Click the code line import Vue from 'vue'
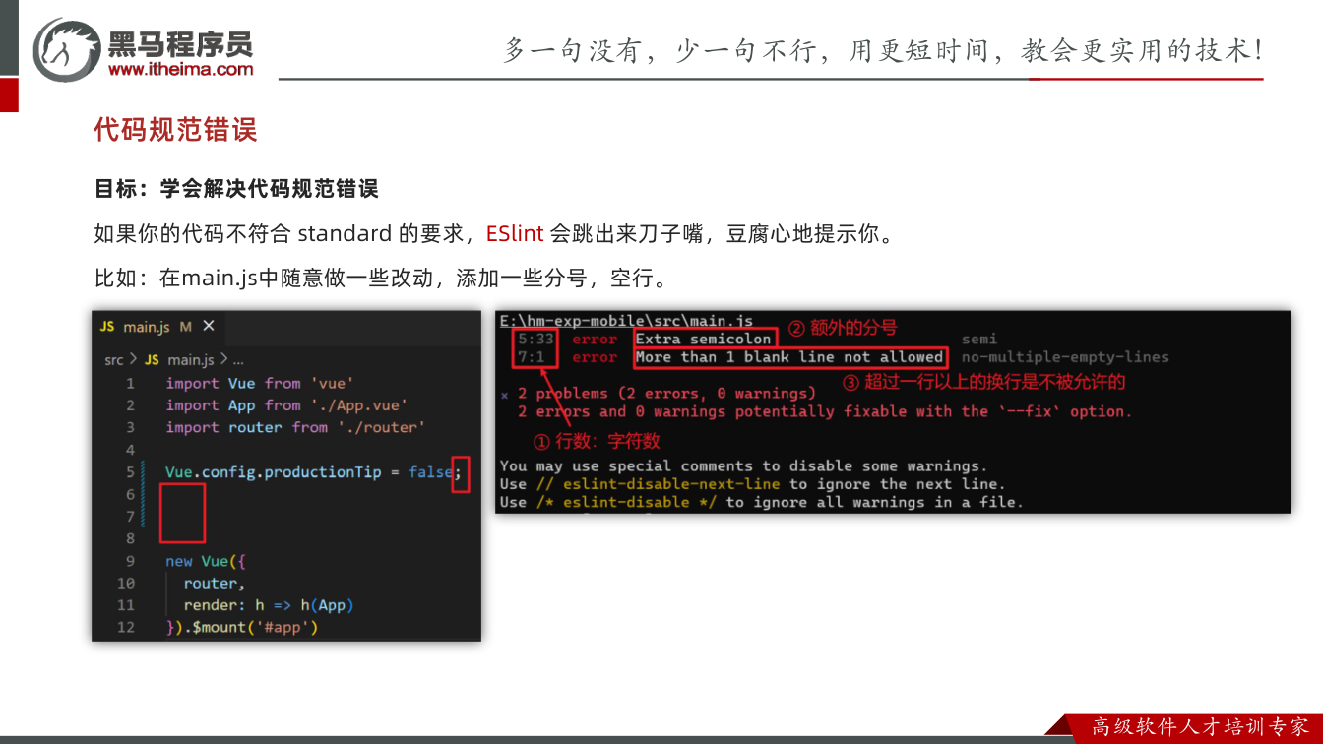 coord(260,383)
